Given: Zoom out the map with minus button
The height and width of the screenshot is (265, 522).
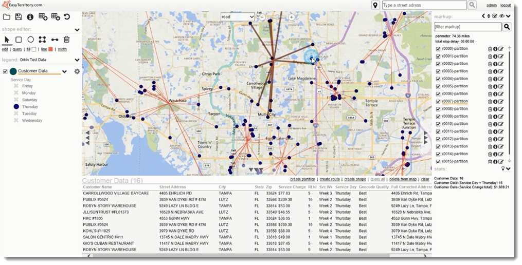Looking at the screenshot, I should tap(262, 17).
